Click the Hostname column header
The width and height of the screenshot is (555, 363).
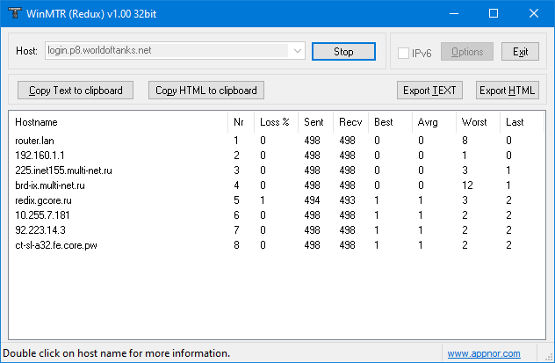119,122
